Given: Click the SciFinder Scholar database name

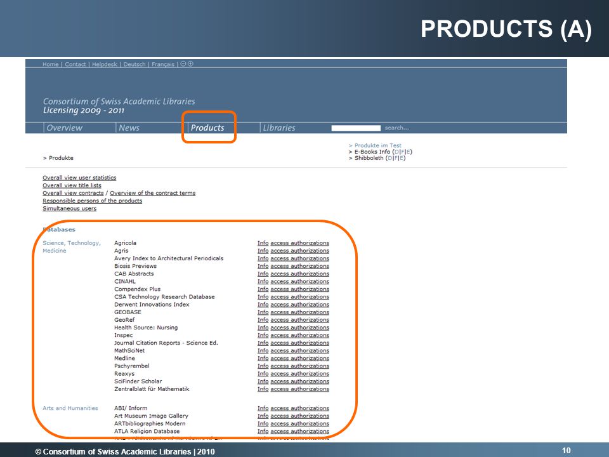Looking at the screenshot, I should (138, 381).
